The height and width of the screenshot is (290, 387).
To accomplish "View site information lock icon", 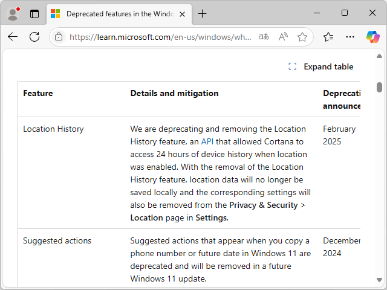I will pyautogui.click(x=59, y=37).
